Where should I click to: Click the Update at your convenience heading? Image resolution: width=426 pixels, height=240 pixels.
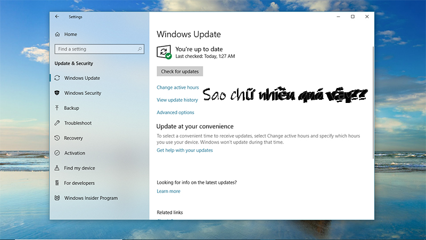pos(195,126)
